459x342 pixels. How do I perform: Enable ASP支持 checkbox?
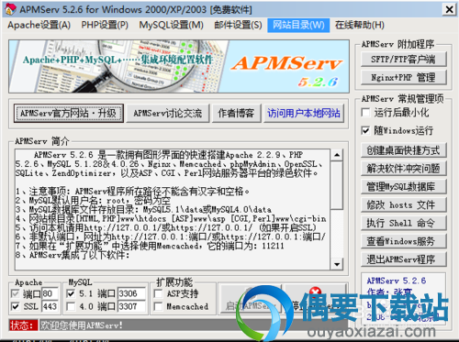coord(158,293)
